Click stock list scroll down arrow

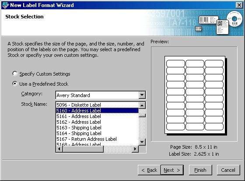(142, 142)
